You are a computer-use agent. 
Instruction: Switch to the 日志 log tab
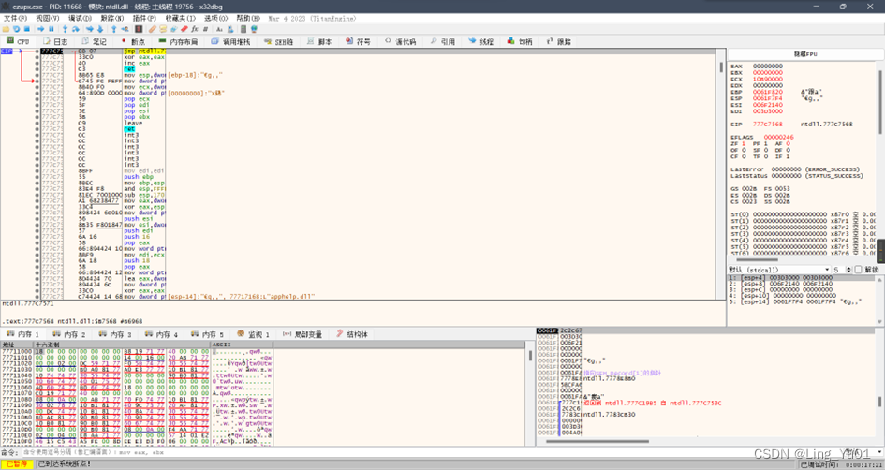(x=55, y=41)
